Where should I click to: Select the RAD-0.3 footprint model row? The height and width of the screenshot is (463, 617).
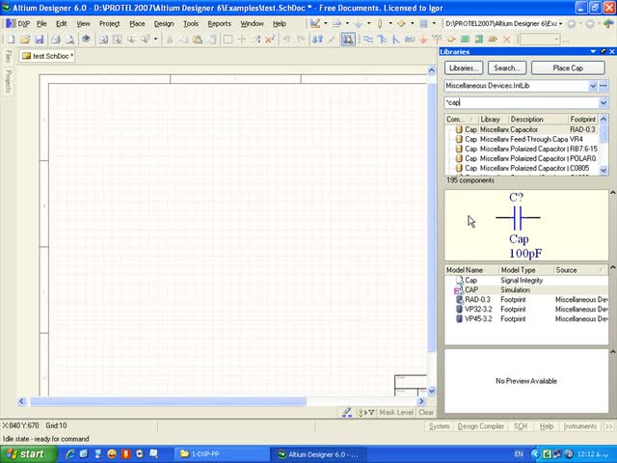point(477,299)
